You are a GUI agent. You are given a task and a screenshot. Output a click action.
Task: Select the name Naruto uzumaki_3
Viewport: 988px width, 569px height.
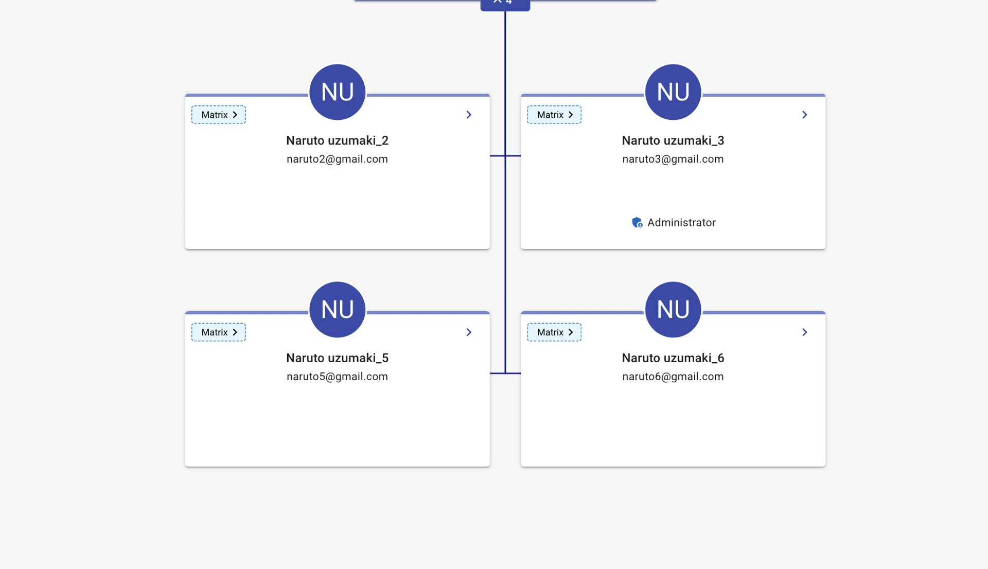point(673,140)
